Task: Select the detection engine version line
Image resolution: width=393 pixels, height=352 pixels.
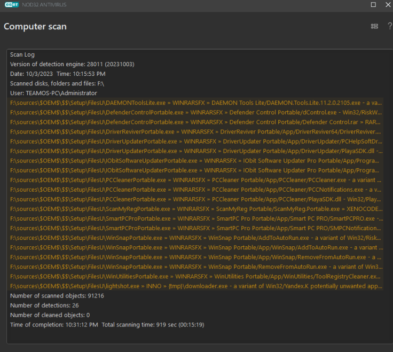Action: [x=72, y=64]
